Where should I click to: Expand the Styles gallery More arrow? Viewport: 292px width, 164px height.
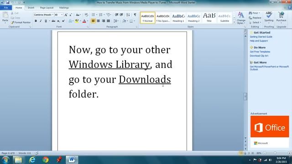(234, 22)
